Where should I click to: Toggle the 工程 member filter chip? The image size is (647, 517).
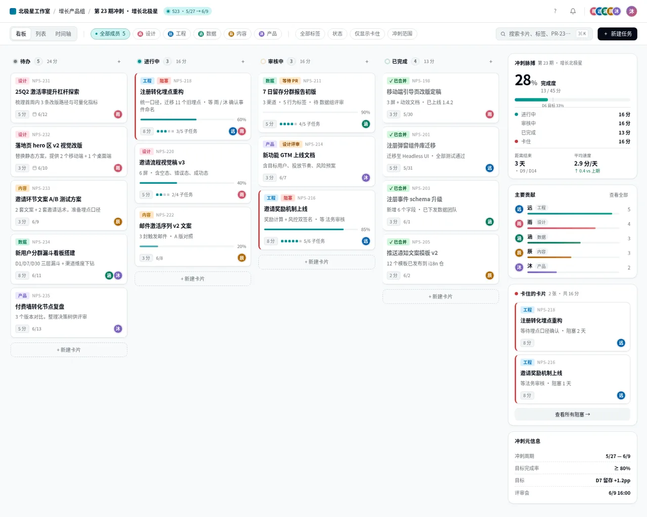pos(177,34)
